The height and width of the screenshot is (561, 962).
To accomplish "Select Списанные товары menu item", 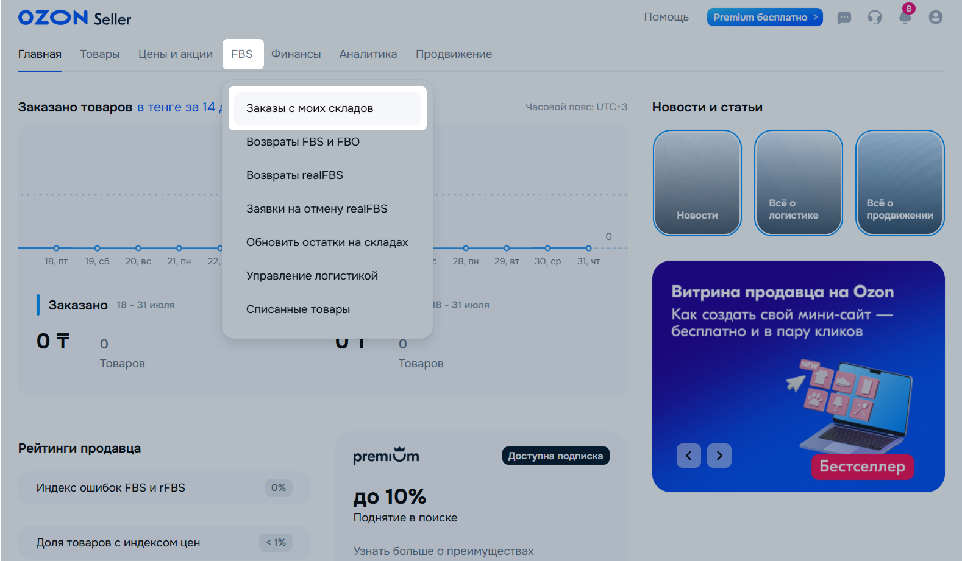I will pos(327,309).
